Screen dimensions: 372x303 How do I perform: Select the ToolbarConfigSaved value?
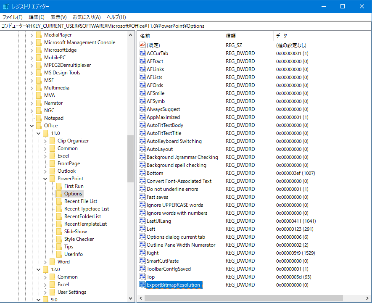[169, 269]
